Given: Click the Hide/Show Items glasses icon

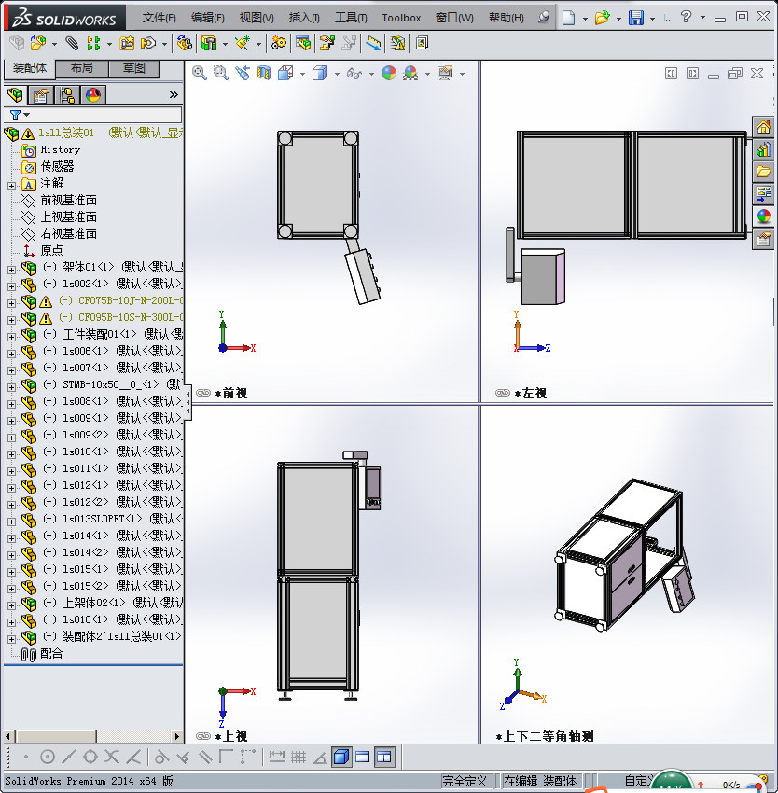Looking at the screenshot, I should [x=354, y=74].
